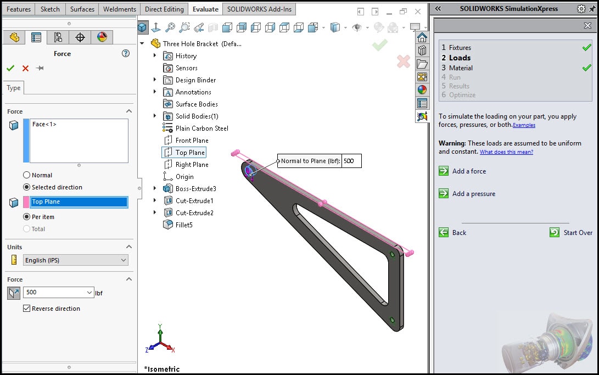Click the Add a force button
This screenshot has height=375, width=599.
(x=463, y=171)
